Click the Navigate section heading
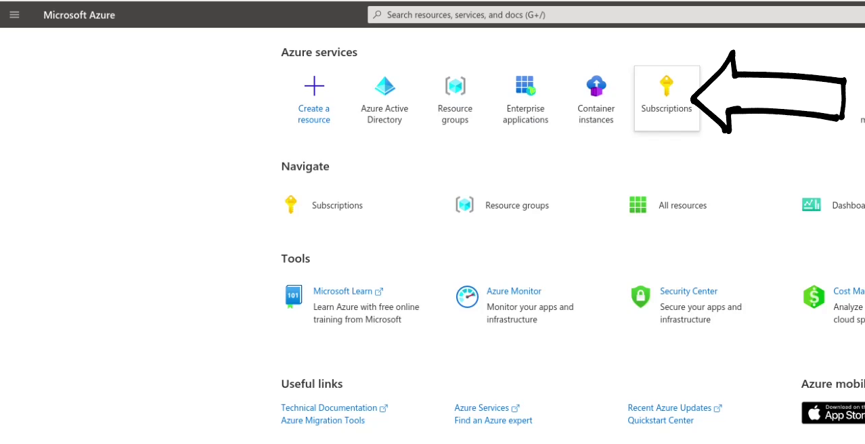 click(305, 166)
